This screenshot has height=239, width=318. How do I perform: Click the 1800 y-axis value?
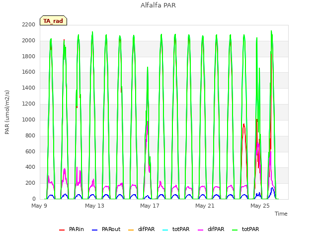(29, 56)
